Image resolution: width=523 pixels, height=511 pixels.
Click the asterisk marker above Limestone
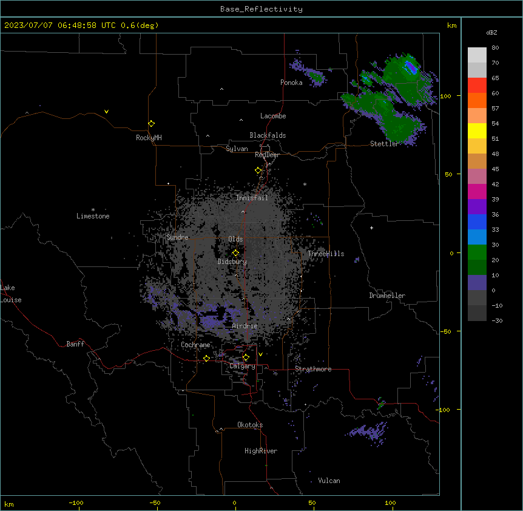click(x=93, y=209)
